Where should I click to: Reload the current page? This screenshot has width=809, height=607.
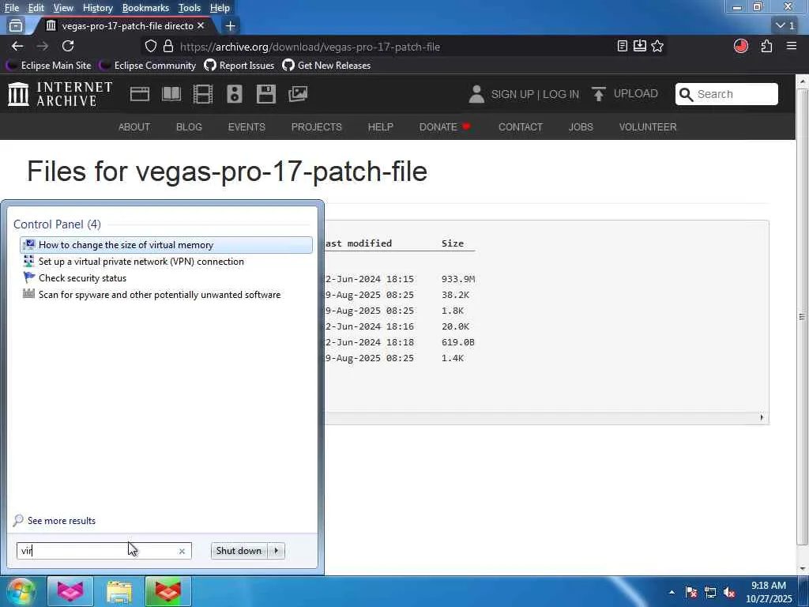point(68,46)
